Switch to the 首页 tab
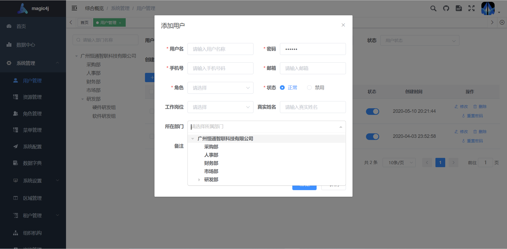This screenshot has height=249, width=507. point(84,22)
